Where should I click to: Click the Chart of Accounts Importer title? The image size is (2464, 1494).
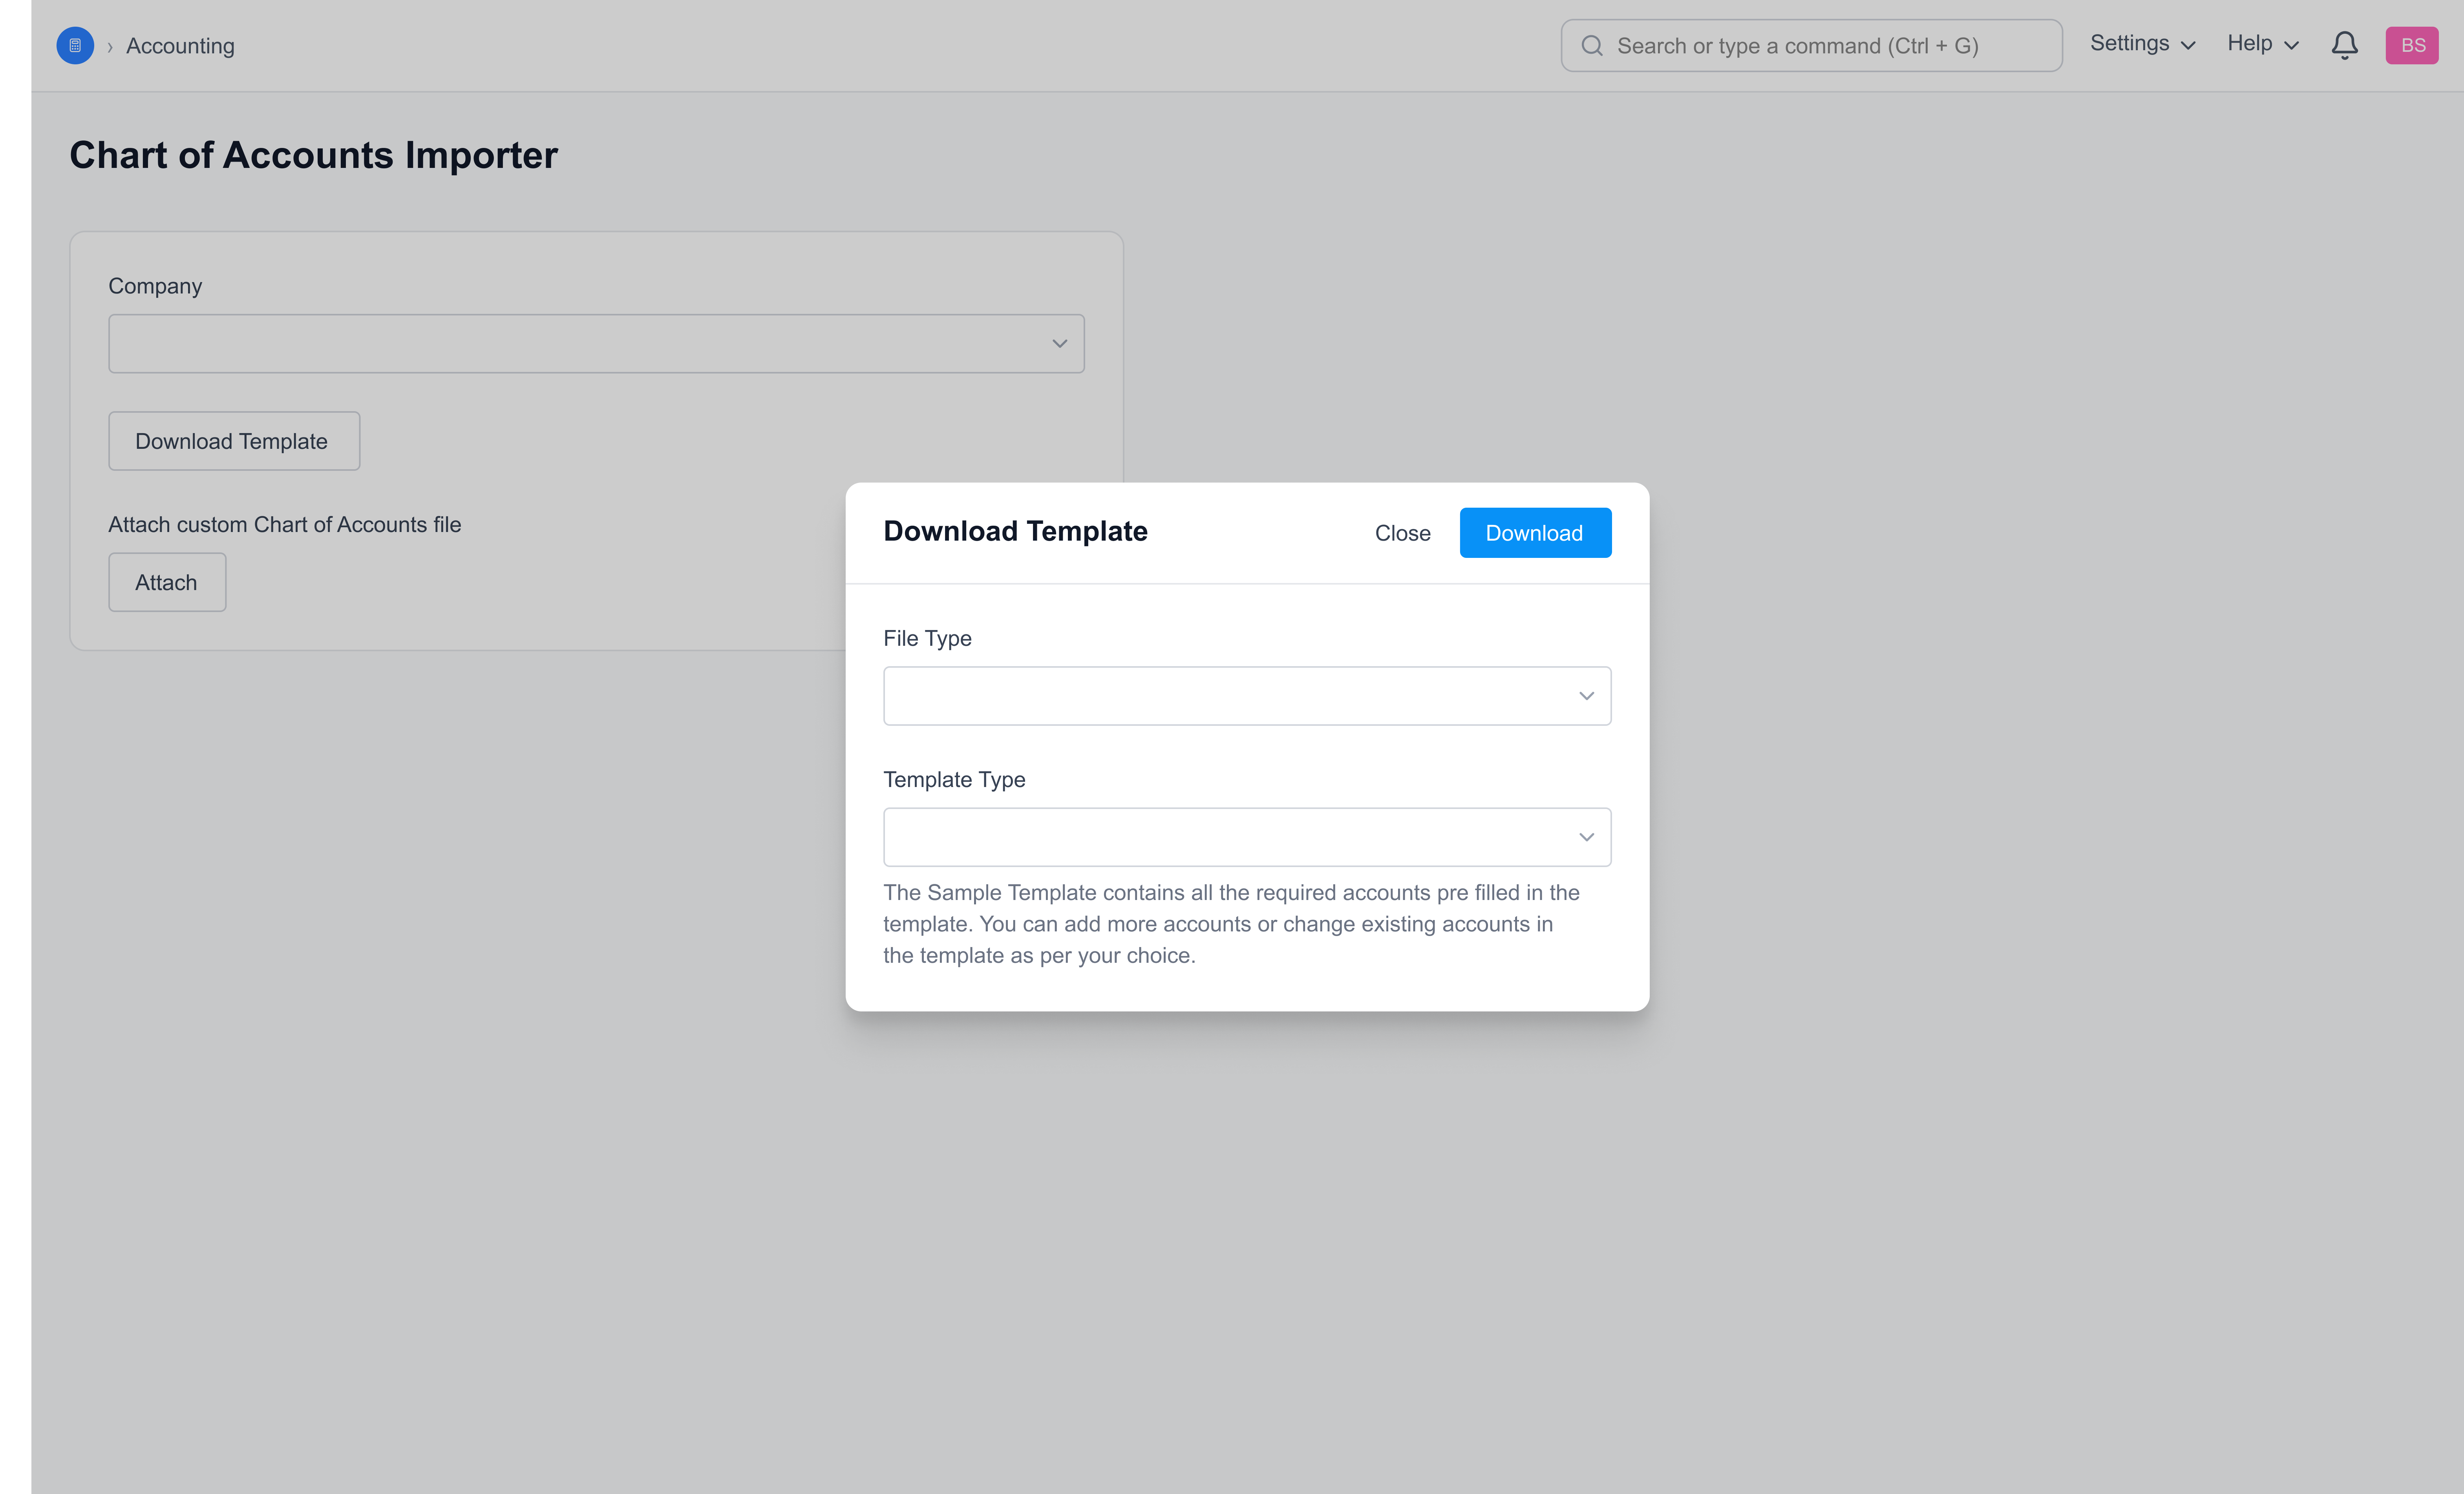[x=313, y=155]
